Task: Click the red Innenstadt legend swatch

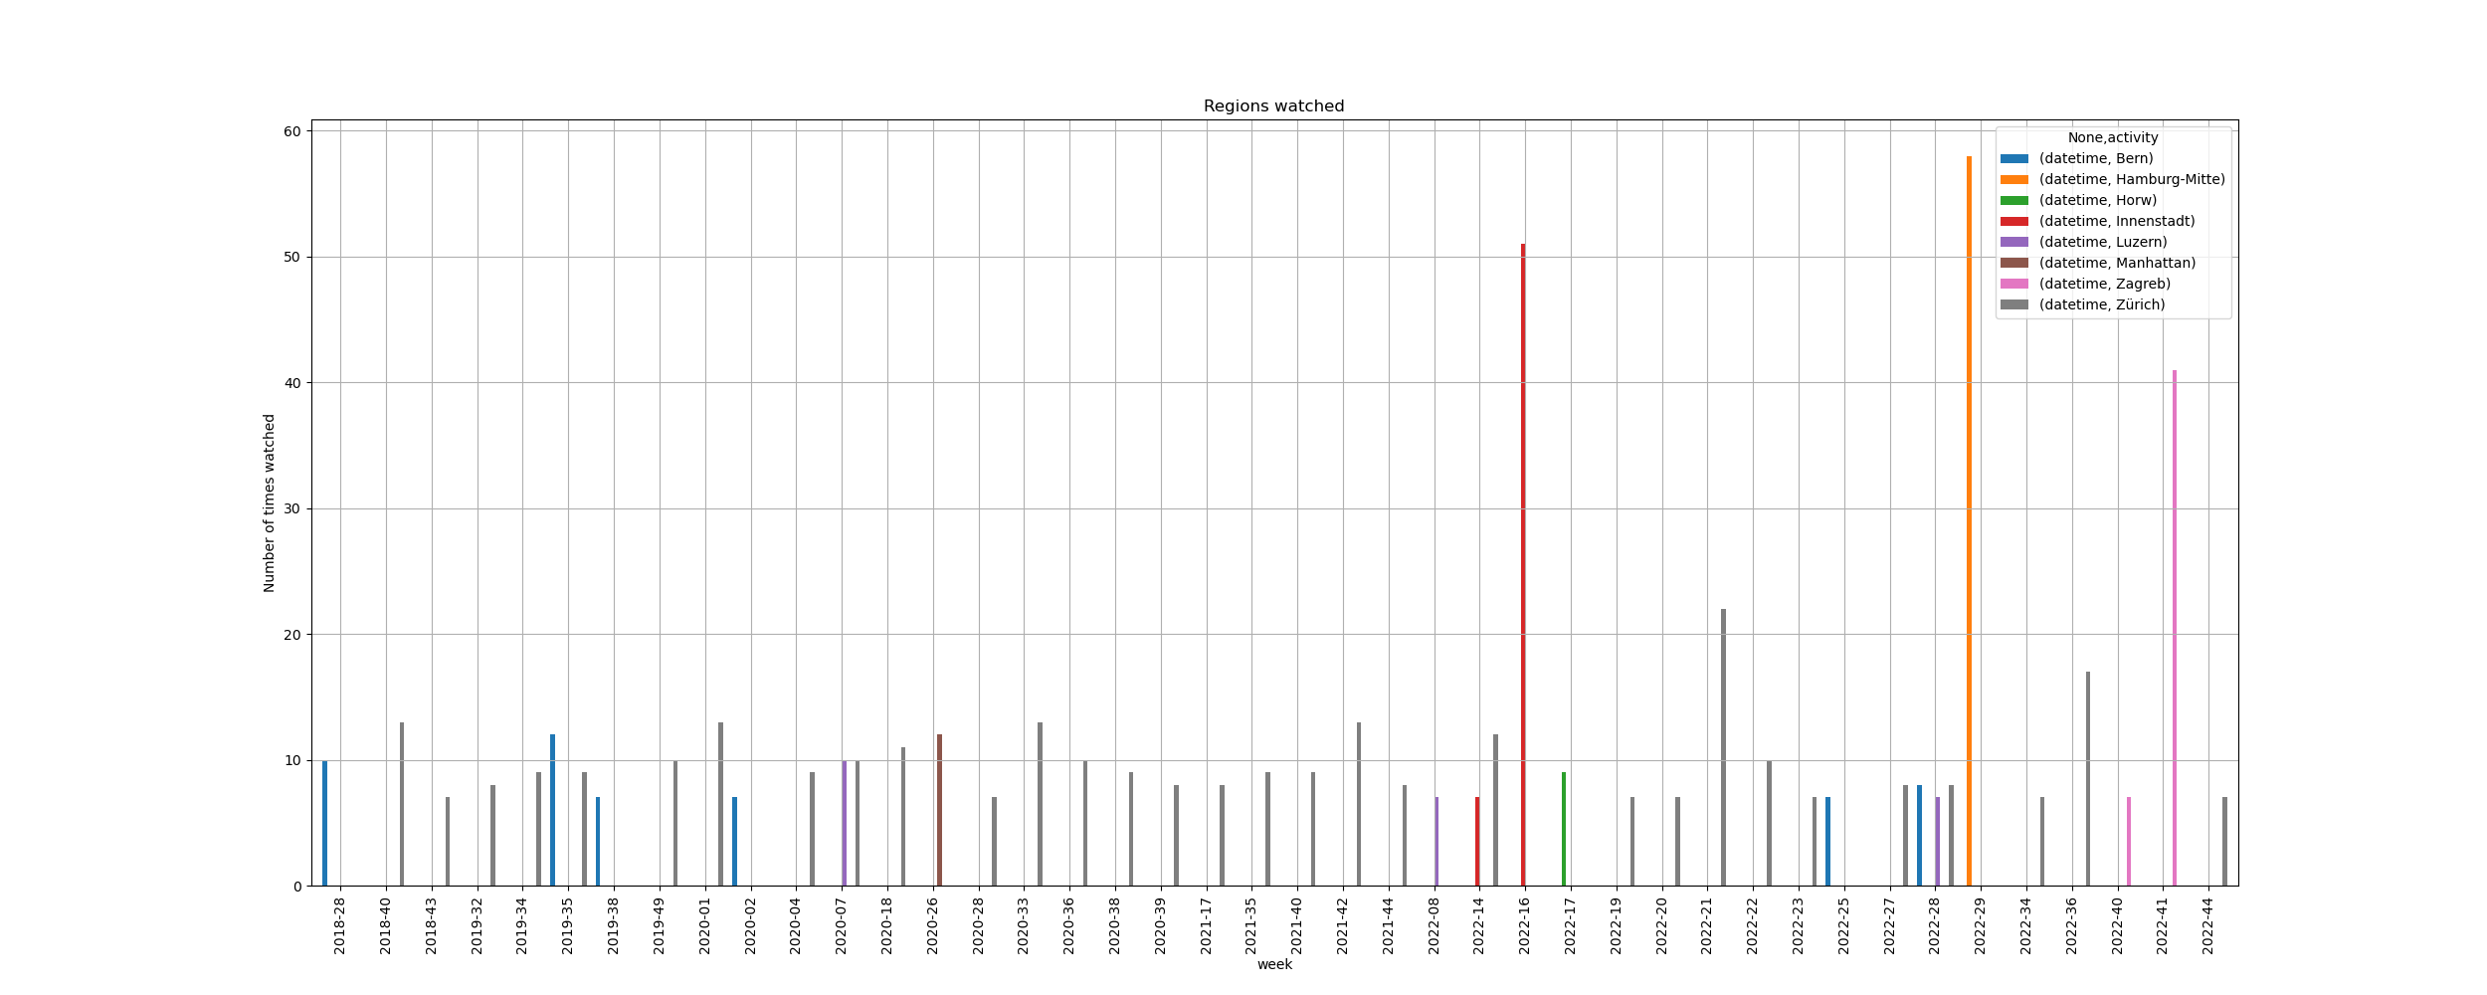Action: point(2013,222)
